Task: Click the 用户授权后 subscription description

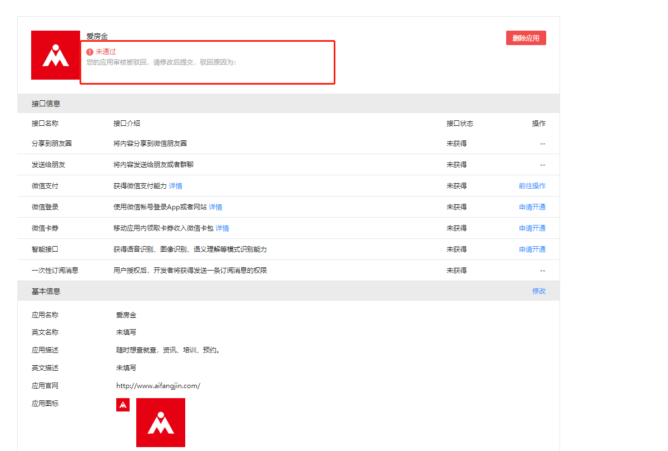Action: tap(190, 271)
